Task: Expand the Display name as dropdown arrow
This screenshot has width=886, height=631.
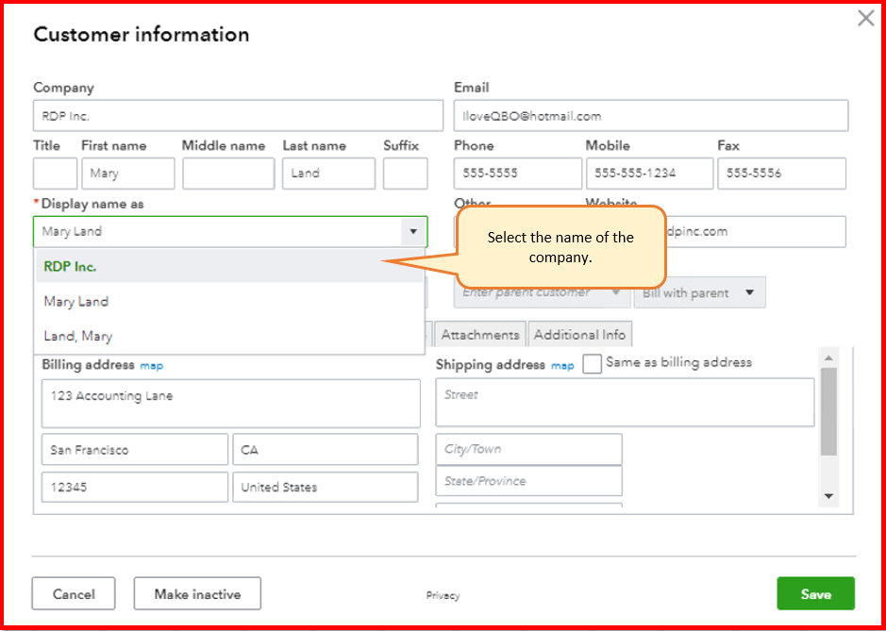Action: coord(412,231)
